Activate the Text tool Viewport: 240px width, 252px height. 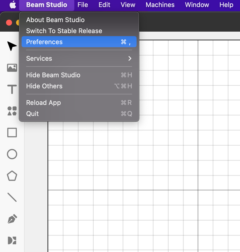tap(12, 89)
